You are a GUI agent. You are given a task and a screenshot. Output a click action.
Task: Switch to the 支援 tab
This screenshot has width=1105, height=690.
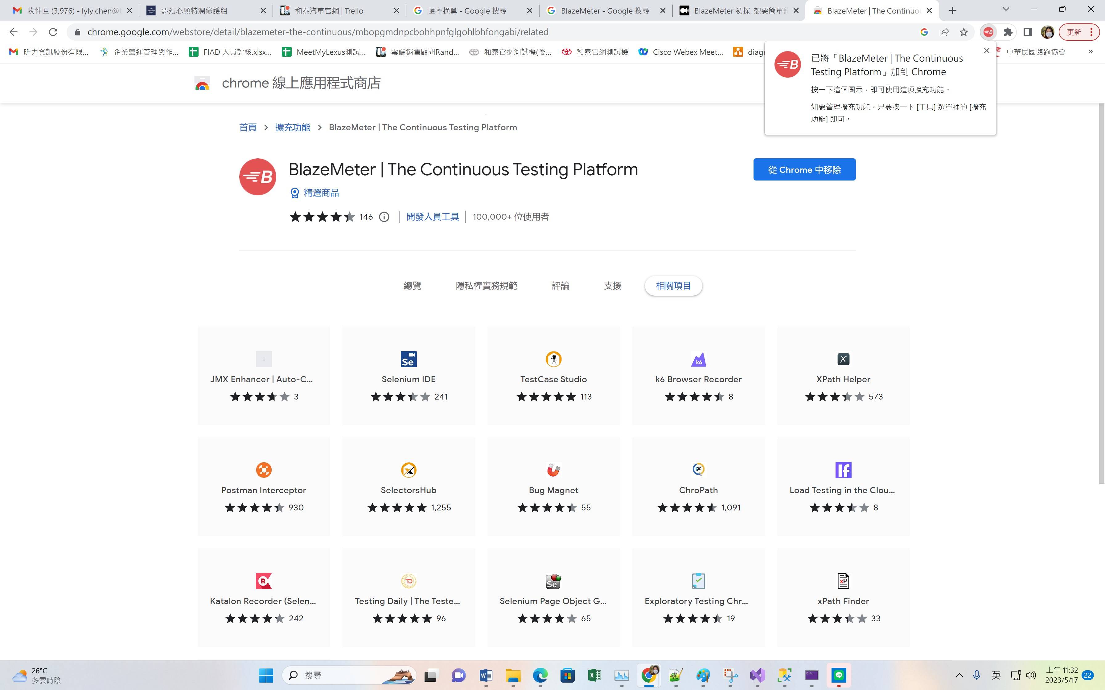pos(612,286)
